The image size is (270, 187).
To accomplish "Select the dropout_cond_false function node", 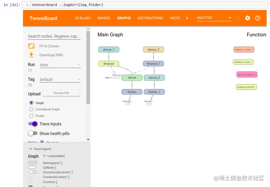I will (246, 87).
